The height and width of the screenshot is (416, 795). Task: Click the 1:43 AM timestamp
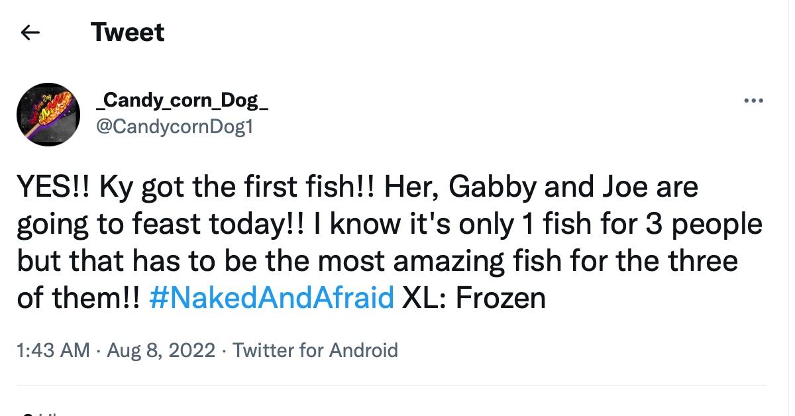click(x=53, y=349)
